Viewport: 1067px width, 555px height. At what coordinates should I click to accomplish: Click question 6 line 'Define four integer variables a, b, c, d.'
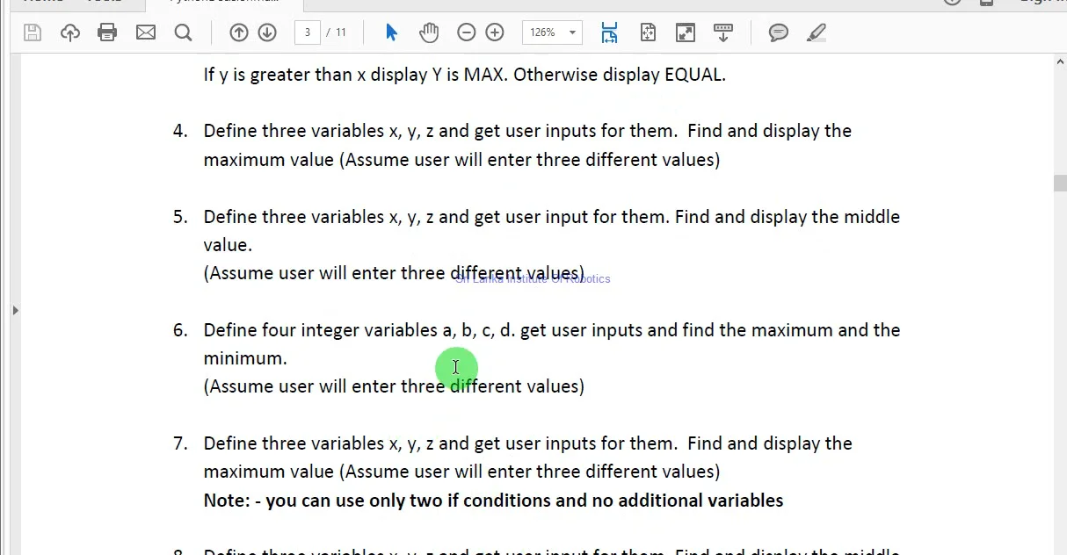pyautogui.click(x=359, y=330)
